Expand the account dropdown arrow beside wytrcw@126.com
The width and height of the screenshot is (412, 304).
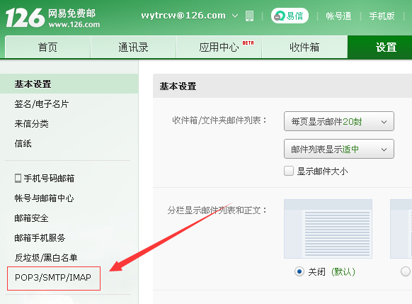click(x=235, y=16)
